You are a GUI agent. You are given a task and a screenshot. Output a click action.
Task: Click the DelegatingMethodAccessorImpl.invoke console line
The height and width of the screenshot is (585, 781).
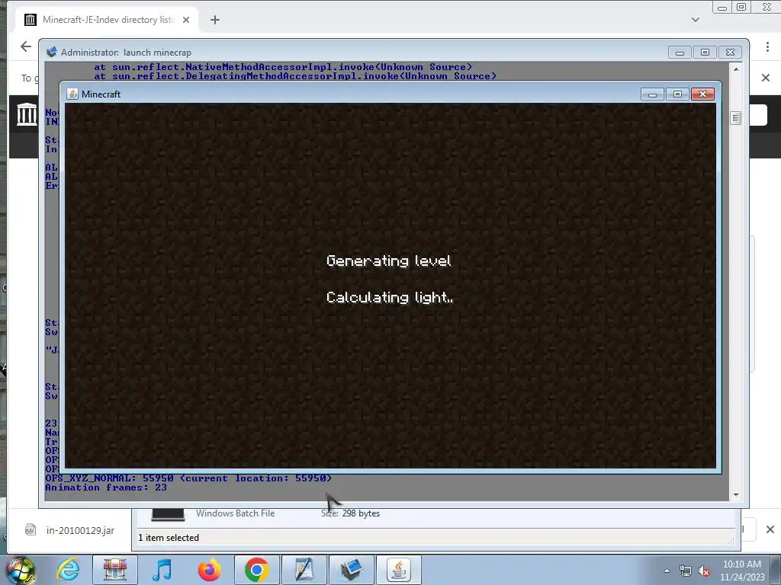pyautogui.click(x=295, y=76)
